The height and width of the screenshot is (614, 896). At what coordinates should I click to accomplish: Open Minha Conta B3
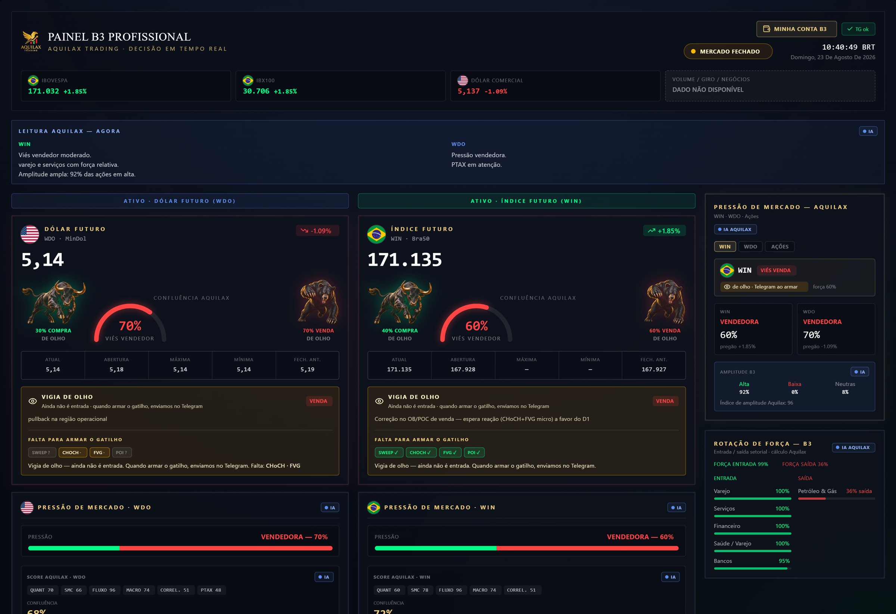[796, 29]
